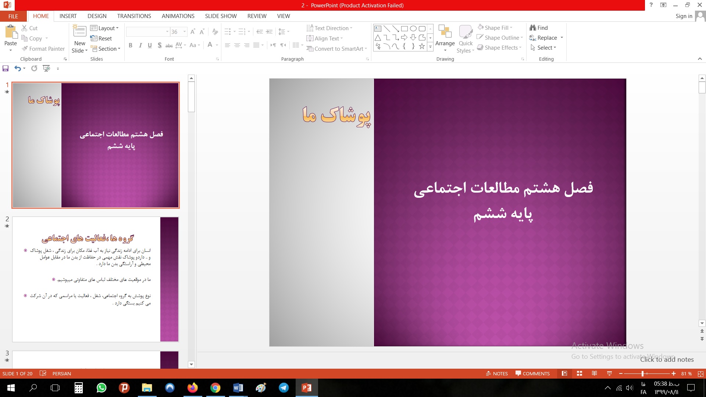The height and width of the screenshot is (397, 706).
Task: Open the Arrange objects tool
Action: tap(445, 37)
